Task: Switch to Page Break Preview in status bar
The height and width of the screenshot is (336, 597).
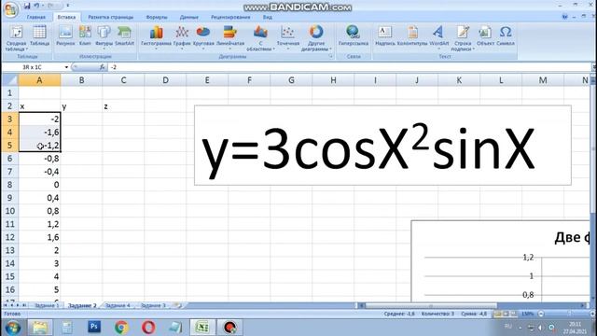Action: coord(514,314)
